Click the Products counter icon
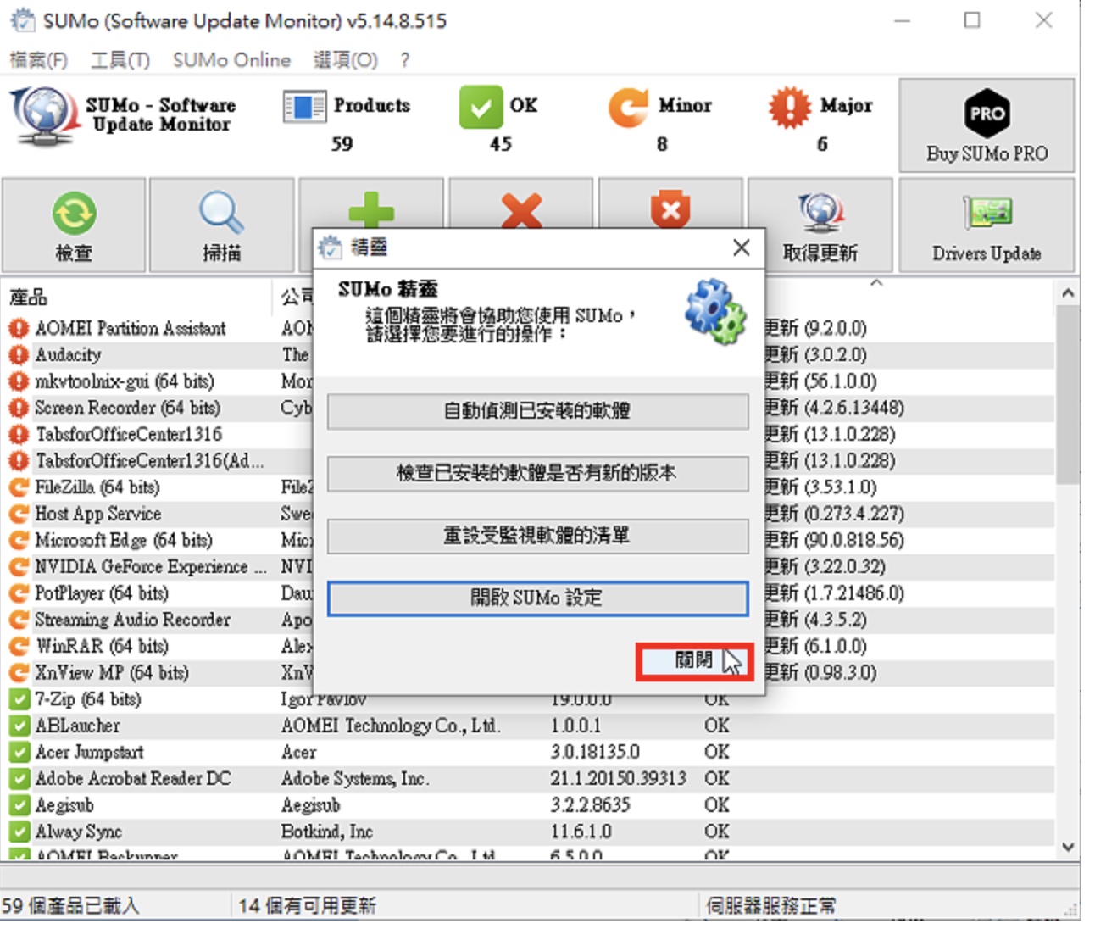The height and width of the screenshot is (929, 1095). 303,108
